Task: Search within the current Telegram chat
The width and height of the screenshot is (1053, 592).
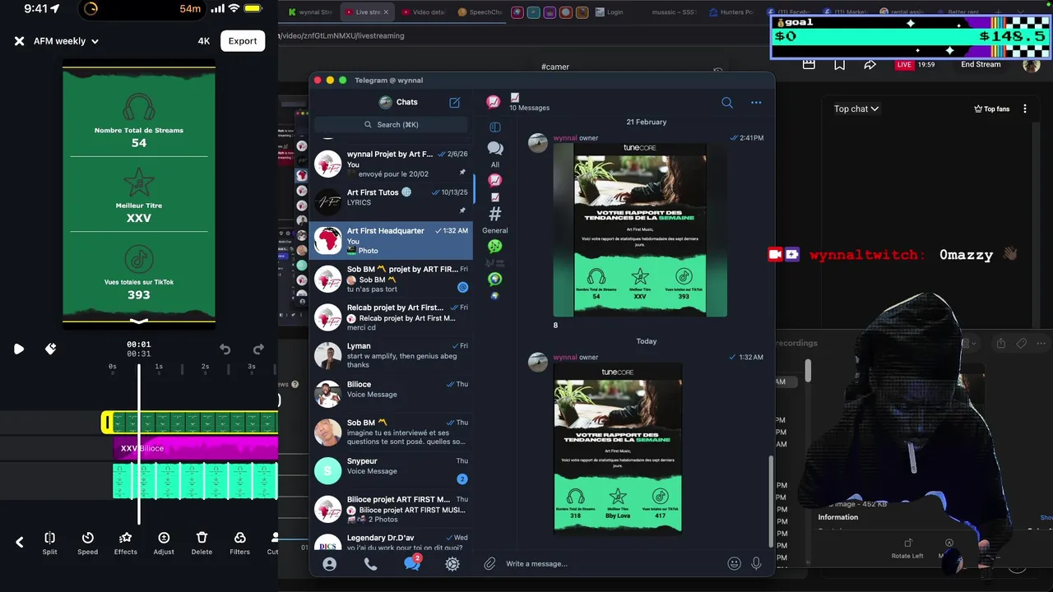Action: tap(727, 103)
